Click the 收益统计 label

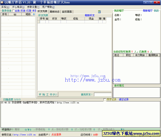click(7, 129)
